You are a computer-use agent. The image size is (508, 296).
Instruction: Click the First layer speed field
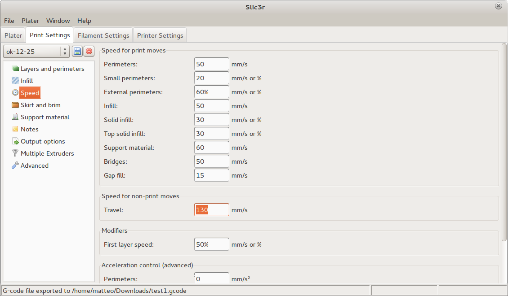pyautogui.click(x=212, y=244)
